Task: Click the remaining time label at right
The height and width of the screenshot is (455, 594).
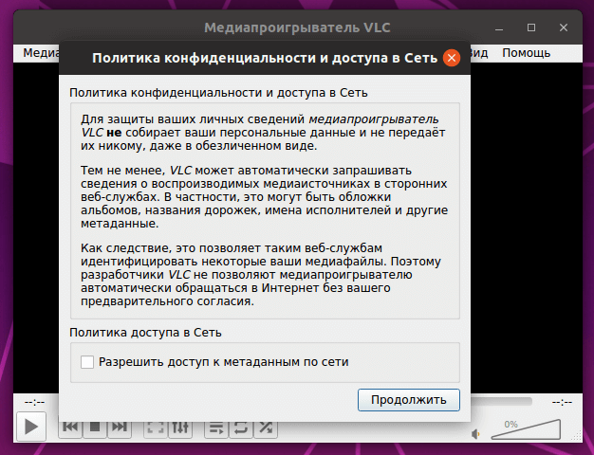Action: click(x=562, y=402)
